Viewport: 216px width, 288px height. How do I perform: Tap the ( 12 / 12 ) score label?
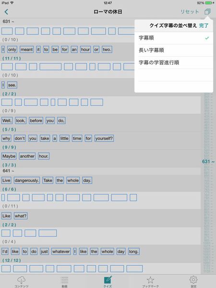[12, 260]
